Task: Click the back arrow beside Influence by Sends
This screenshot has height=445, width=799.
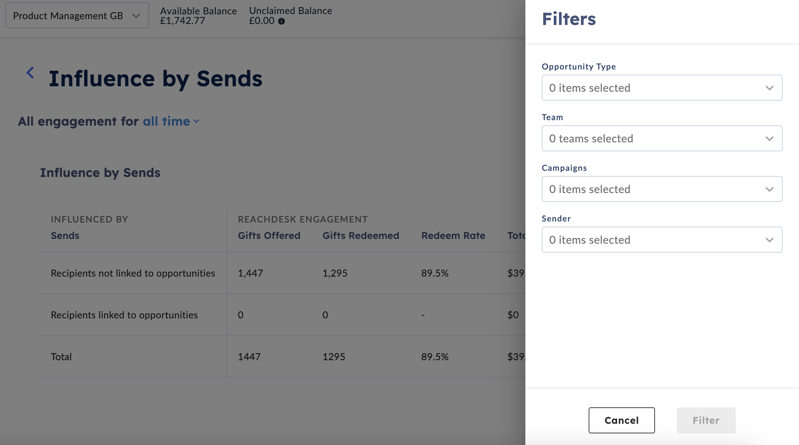Action: pyautogui.click(x=30, y=73)
